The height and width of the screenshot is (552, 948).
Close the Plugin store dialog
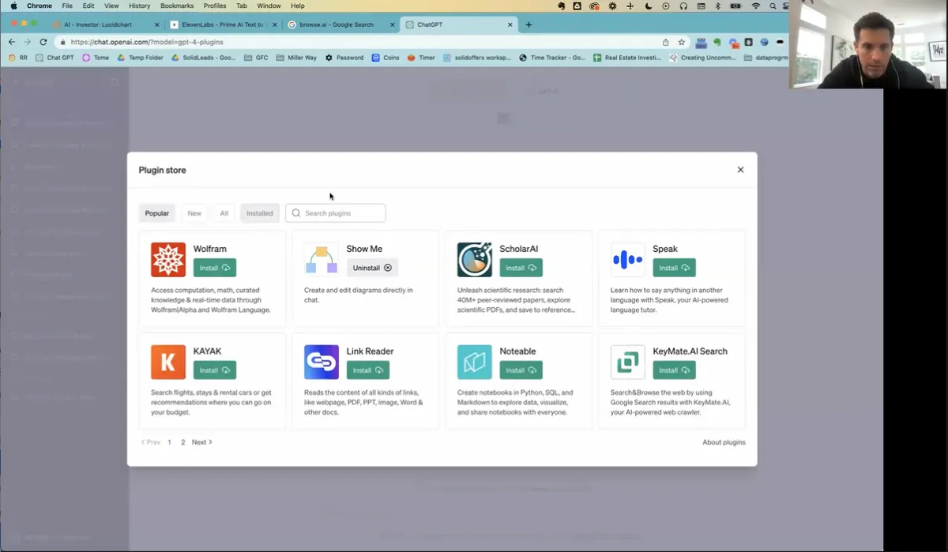tap(740, 170)
